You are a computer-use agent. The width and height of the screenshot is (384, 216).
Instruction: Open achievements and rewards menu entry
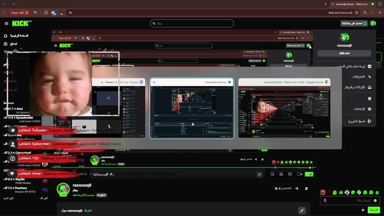click(x=358, y=87)
